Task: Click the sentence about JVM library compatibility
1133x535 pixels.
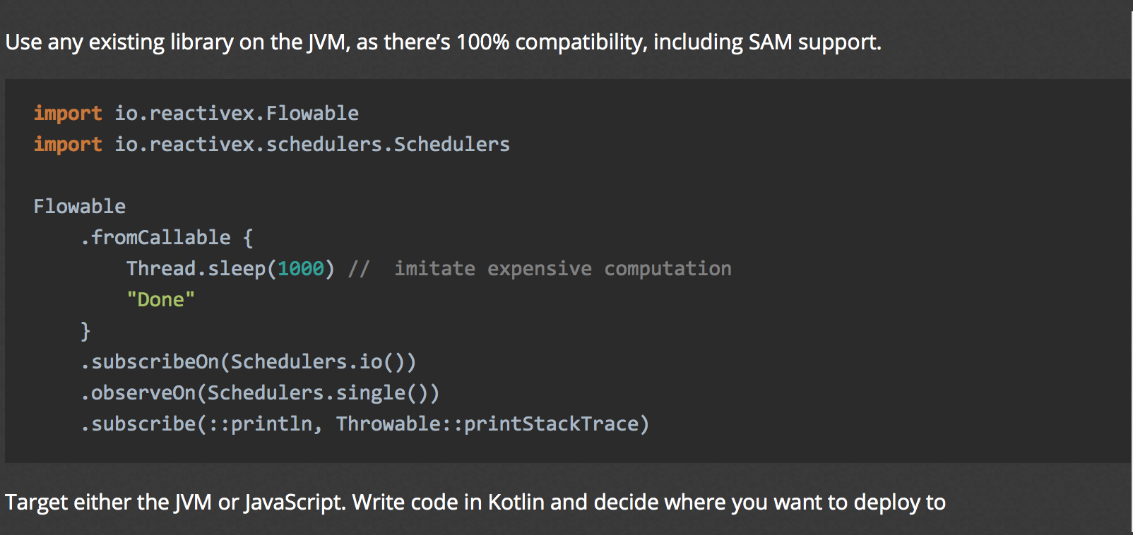Action: click(x=443, y=42)
